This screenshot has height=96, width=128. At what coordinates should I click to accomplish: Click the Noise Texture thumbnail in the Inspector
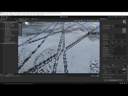[124, 30]
